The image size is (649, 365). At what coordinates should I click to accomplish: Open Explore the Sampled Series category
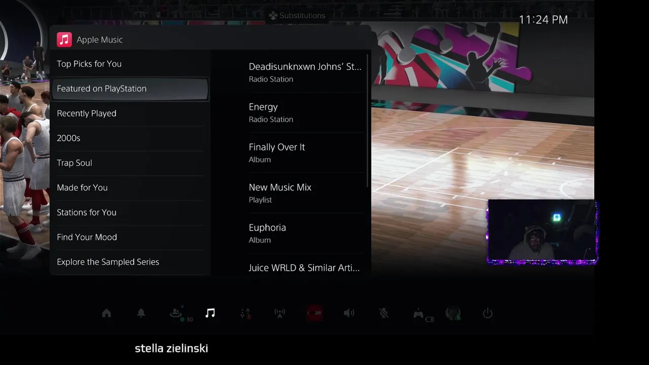(x=130, y=262)
